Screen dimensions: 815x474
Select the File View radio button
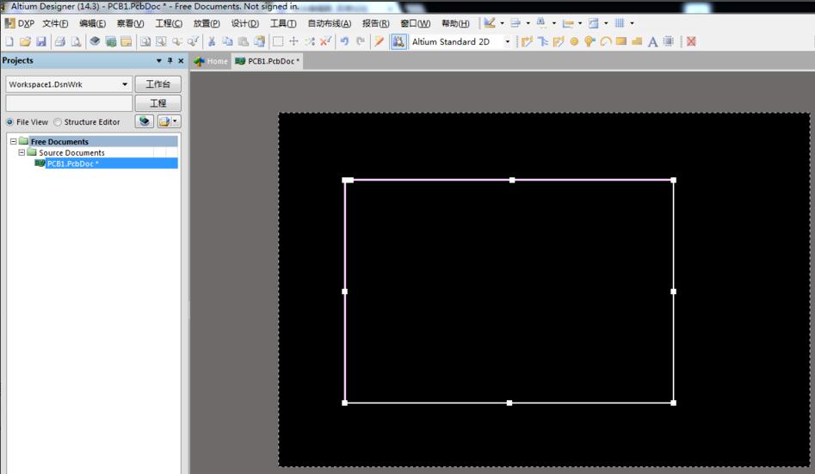pyautogui.click(x=9, y=122)
